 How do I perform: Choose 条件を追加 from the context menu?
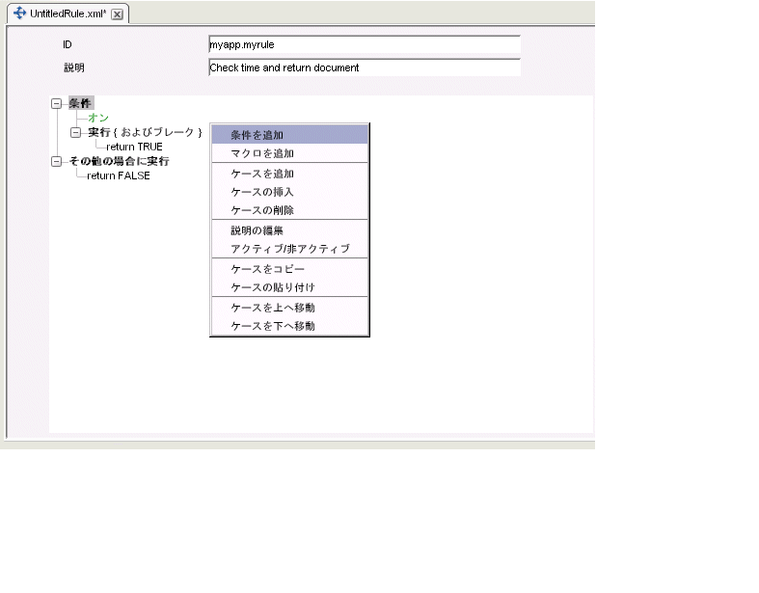click(x=289, y=135)
